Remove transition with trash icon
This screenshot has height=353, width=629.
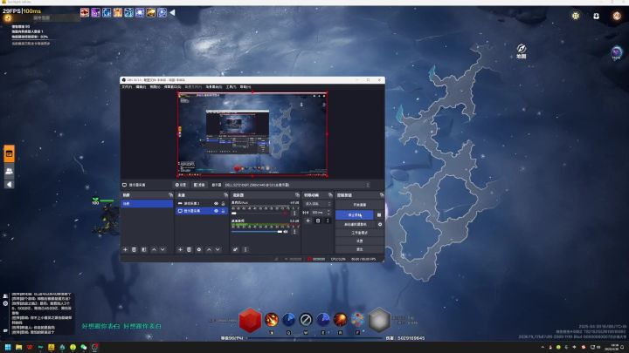318,221
